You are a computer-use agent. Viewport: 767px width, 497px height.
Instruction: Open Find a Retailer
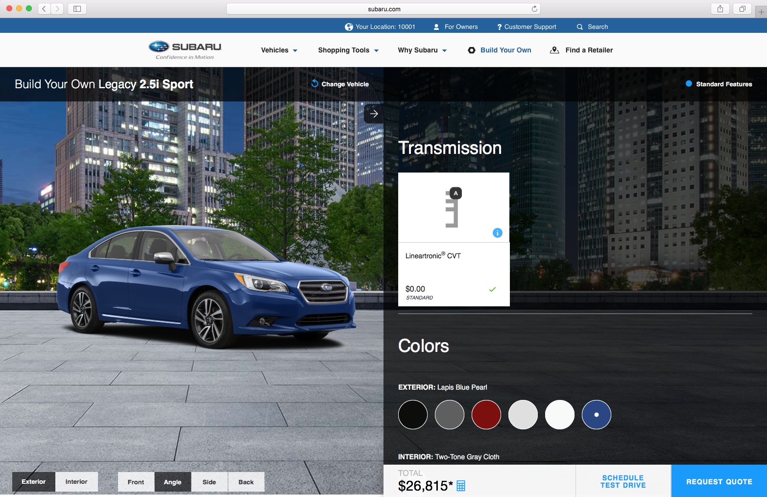[x=589, y=50]
